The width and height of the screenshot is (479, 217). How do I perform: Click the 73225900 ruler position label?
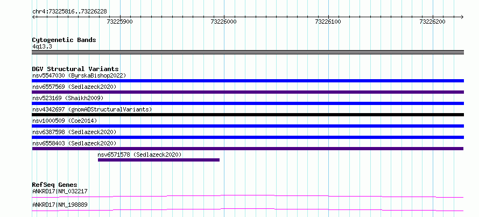click(120, 22)
